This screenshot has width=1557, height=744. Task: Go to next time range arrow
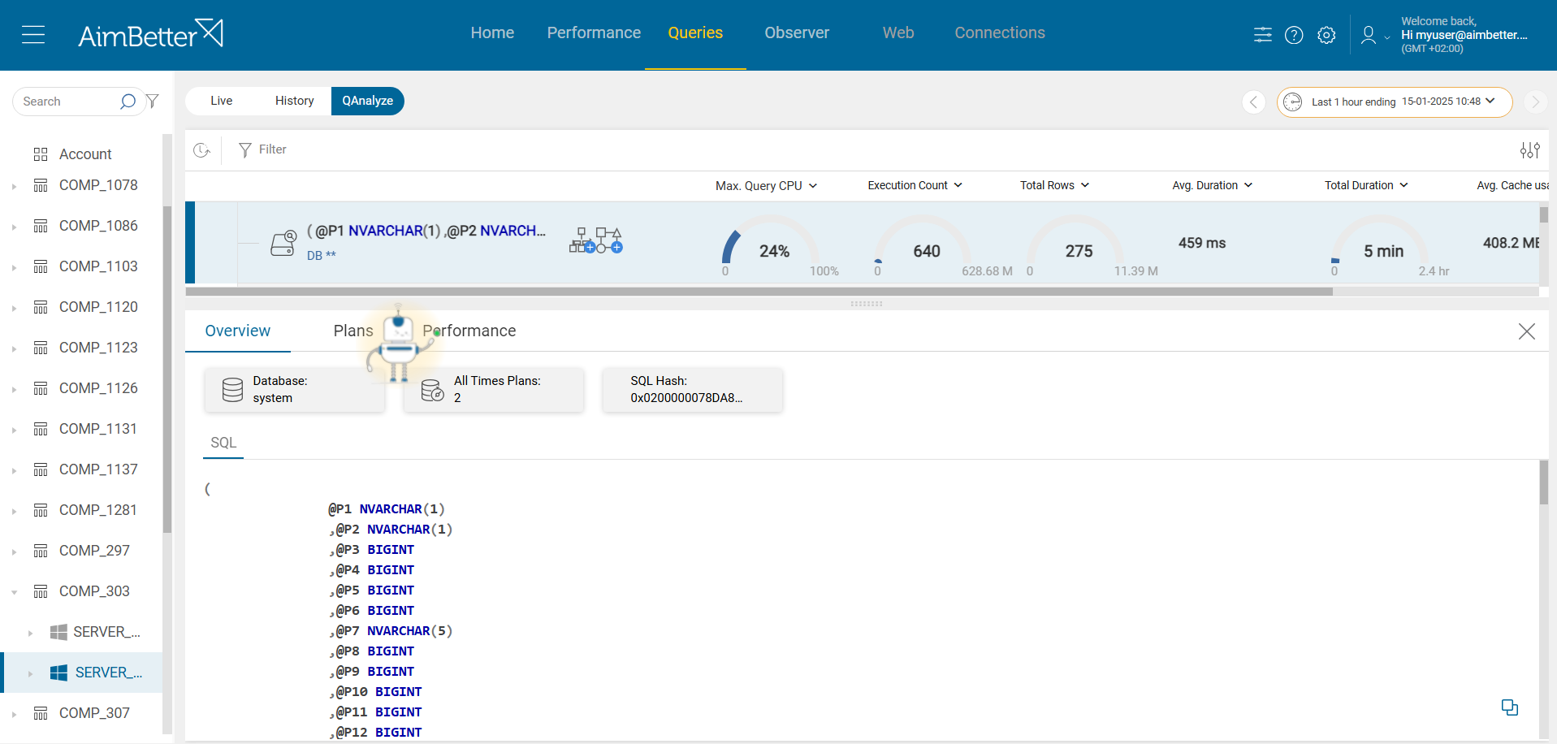pos(1535,102)
